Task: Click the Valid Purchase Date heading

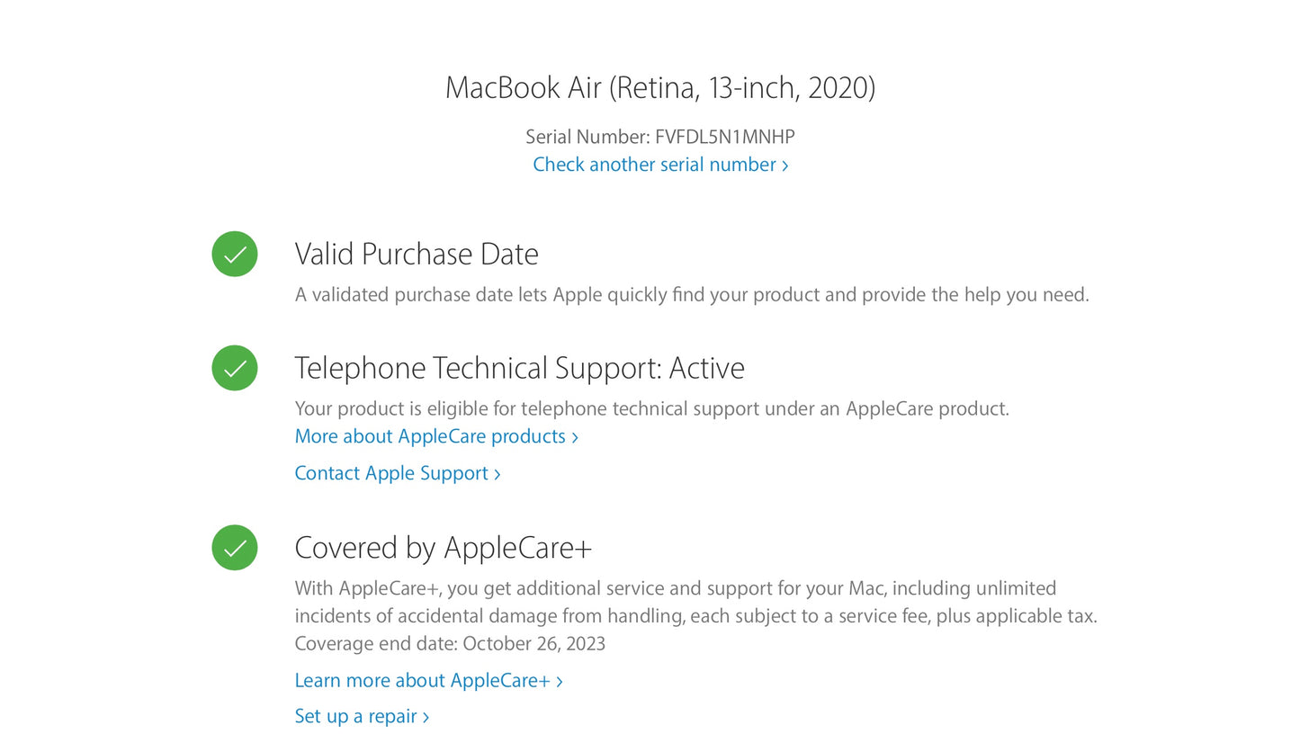Action: [417, 254]
